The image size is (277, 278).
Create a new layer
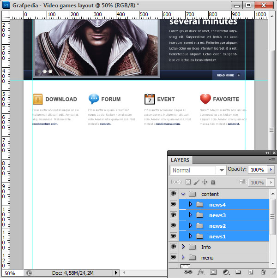[x=251, y=272]
